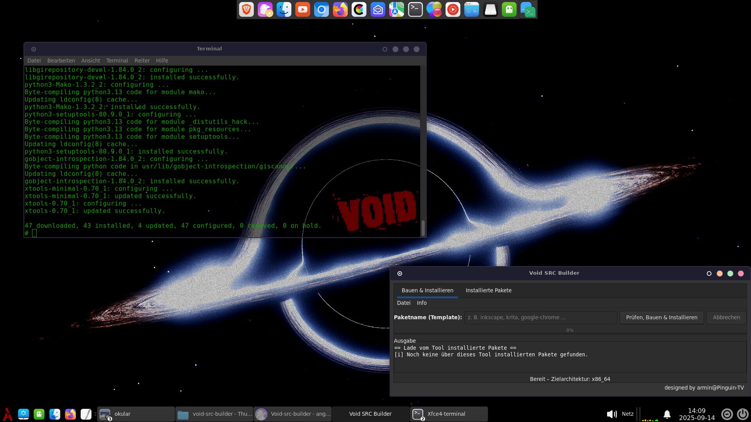Screen dimensions: 751x422
Task: Click the Prüfen, Bauen & Installieren button
Action: click(x=661, y=317)
